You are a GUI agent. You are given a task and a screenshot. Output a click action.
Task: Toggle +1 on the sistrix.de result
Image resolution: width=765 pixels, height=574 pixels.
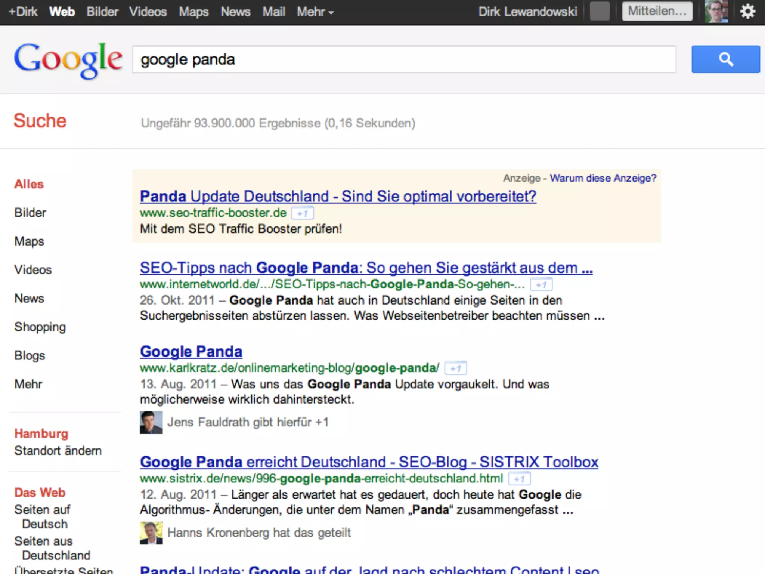coord(519,479)
